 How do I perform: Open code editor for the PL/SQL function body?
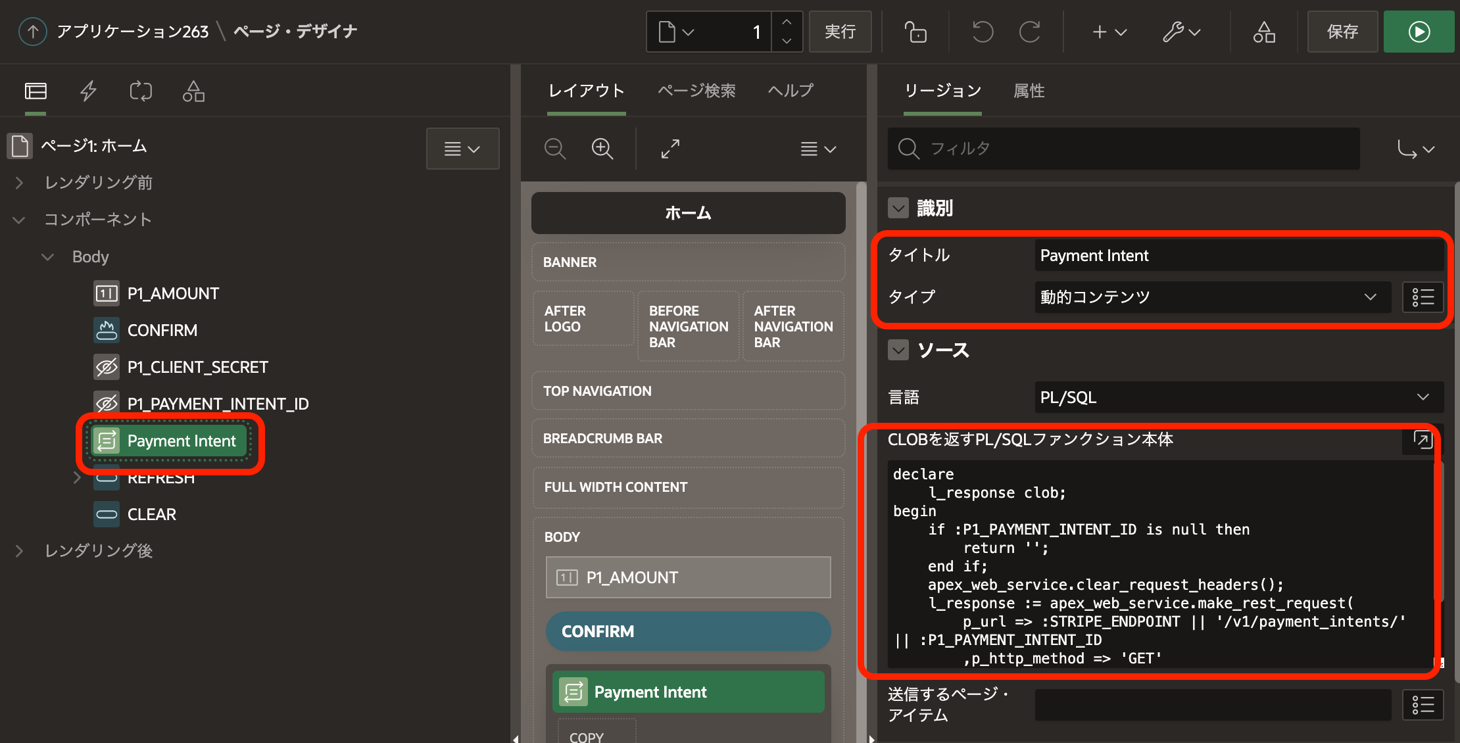point(1423,439)
